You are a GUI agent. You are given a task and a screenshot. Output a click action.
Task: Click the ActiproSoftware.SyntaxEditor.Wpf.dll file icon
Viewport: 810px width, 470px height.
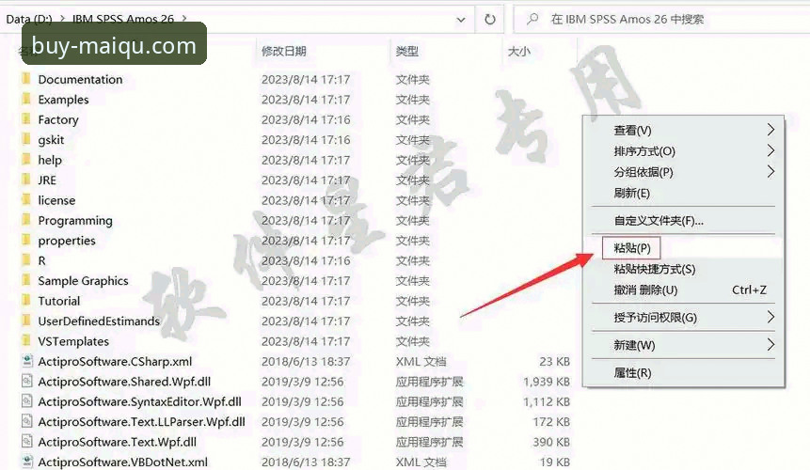27,401
